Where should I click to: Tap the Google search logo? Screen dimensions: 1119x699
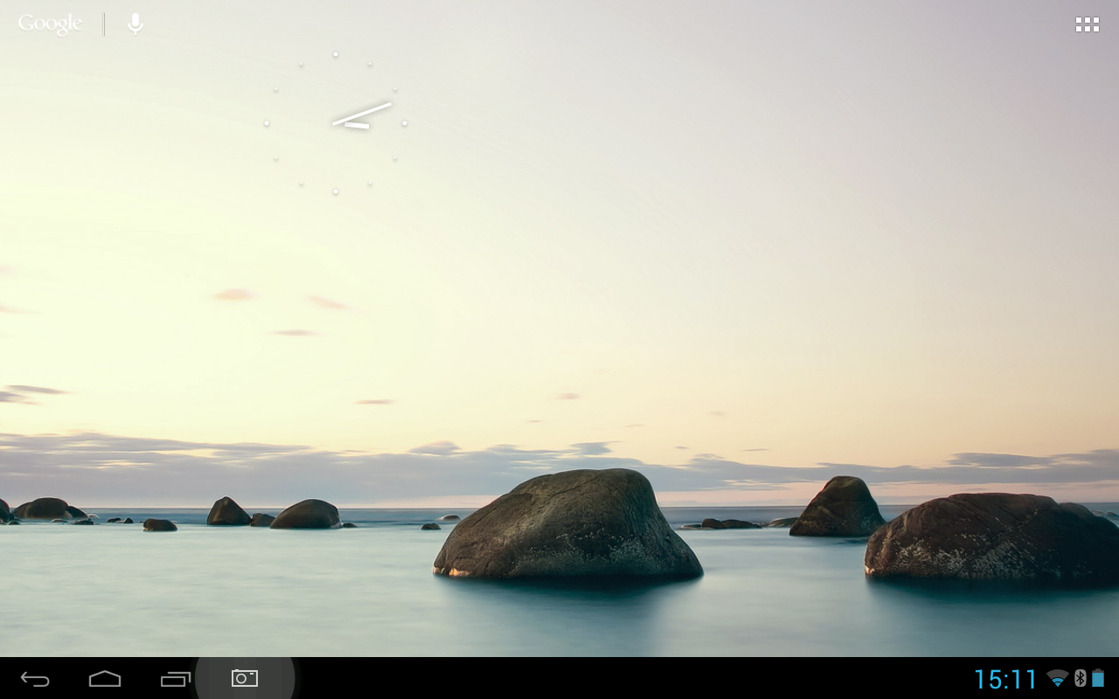pyautogui.click(x=50, y=24)
